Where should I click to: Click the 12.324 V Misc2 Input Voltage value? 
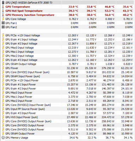tap(109, 56)
